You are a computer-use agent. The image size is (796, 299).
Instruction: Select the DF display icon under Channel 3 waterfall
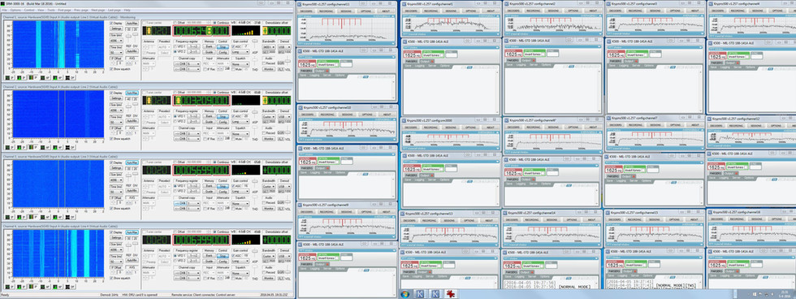(x=71, y=217)
